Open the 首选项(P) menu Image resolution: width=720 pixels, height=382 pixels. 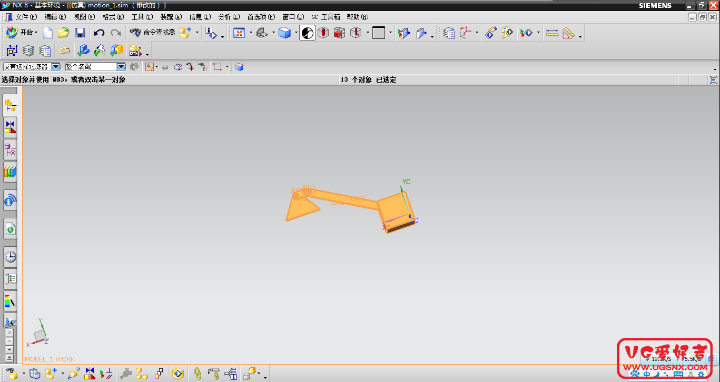[261, 17]
